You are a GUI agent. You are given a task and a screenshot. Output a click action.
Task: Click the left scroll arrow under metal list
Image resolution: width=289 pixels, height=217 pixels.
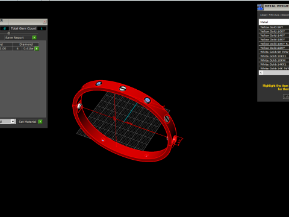point(261,72)
